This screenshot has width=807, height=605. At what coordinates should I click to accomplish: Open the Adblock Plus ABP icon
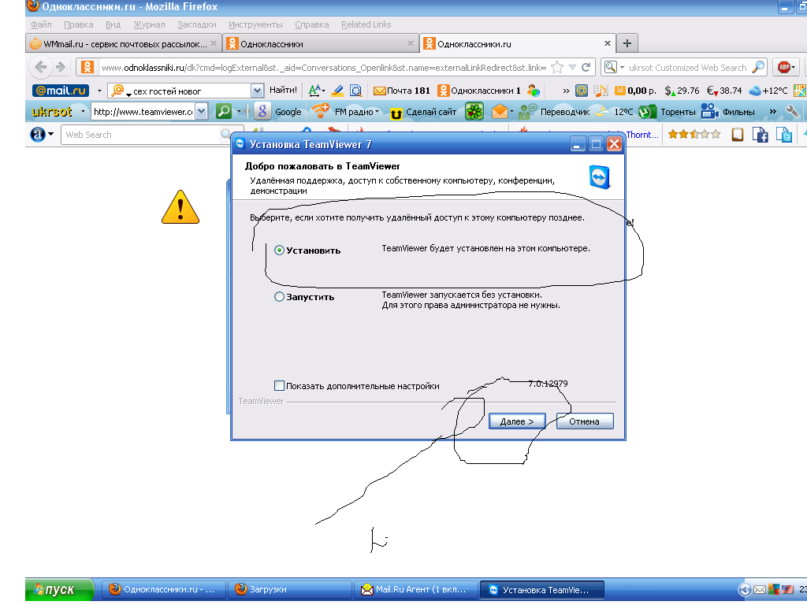pyautogui.click(x=784, y=68)
